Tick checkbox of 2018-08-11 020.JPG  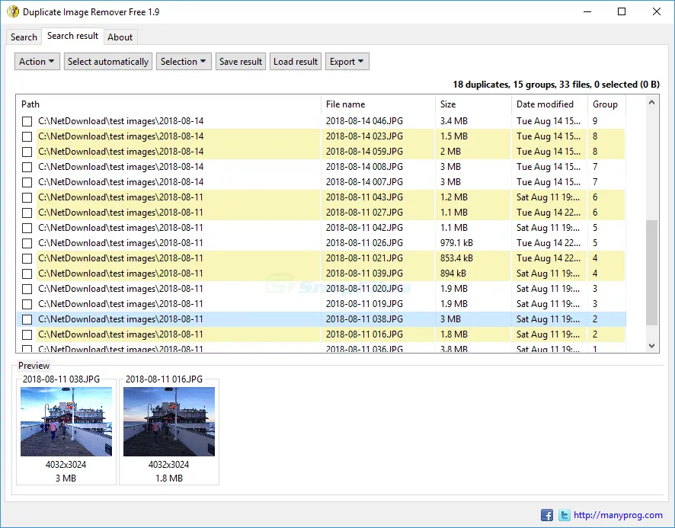click(x=27, y=289)
